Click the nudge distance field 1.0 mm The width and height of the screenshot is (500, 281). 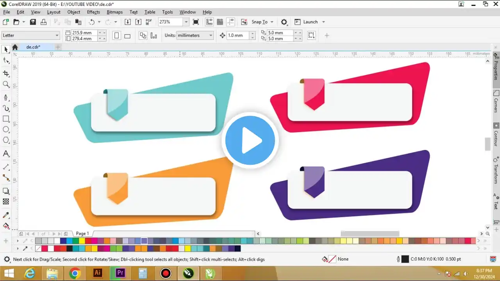click(238, 36)
